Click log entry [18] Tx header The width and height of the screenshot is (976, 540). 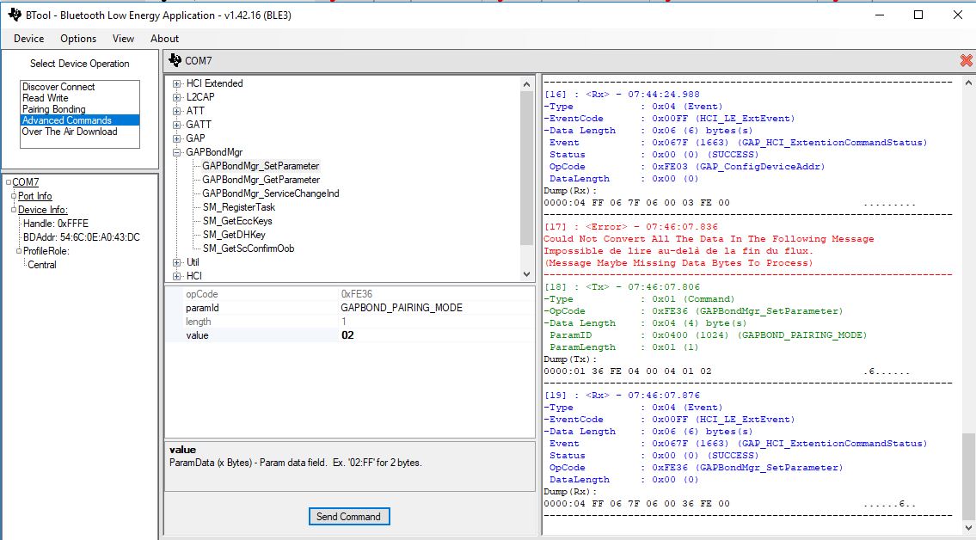622,287
